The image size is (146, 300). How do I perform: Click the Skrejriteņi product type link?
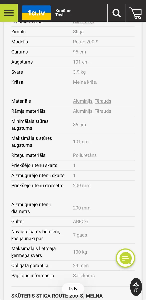pyautogui.click(x=84, y=22)
